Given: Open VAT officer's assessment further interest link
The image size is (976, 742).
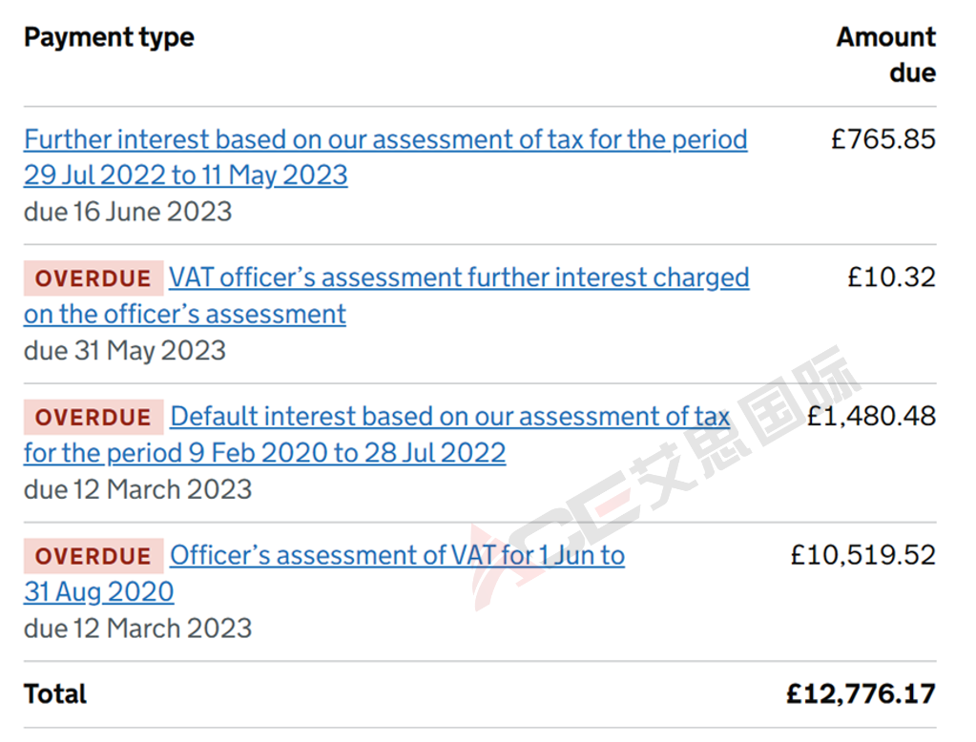Looking at the screenshot, I should (x=459, y=278).
